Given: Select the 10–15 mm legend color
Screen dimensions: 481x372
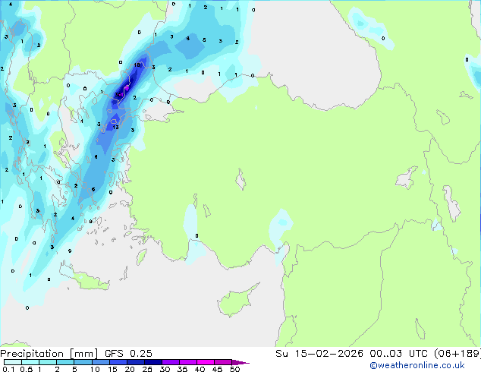Looking at the screenshot, I should tap(100, 362).
